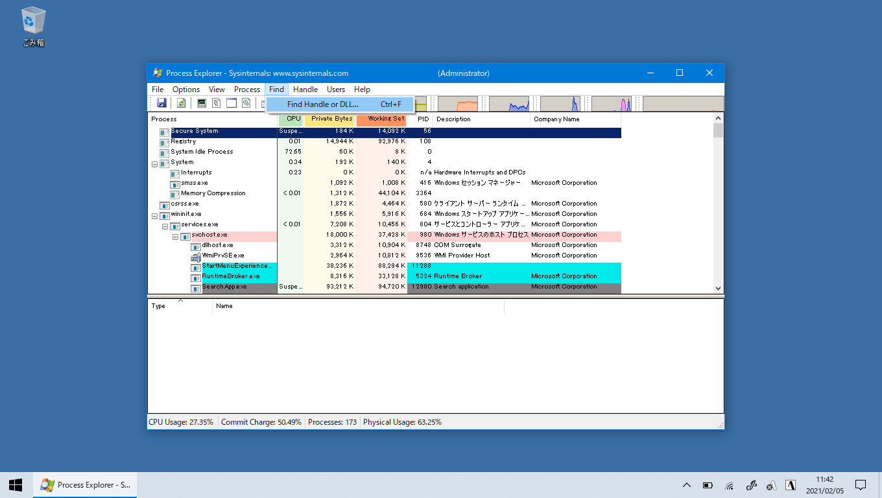Image resolution: width=882 pixels, height=498 pixels.
Task: Click the Refresh Now toolbar icon
Action: [182, 103]
